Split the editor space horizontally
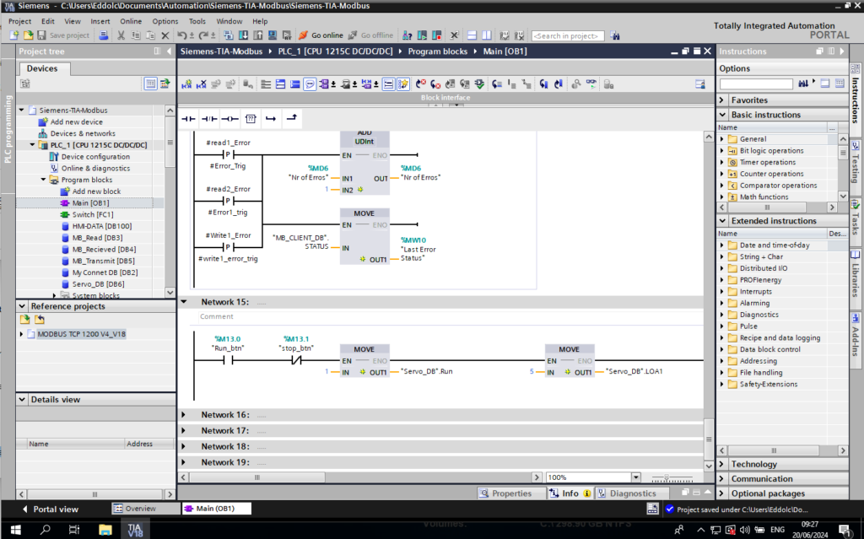Screen dimensions: 864x539 [472, 35]
